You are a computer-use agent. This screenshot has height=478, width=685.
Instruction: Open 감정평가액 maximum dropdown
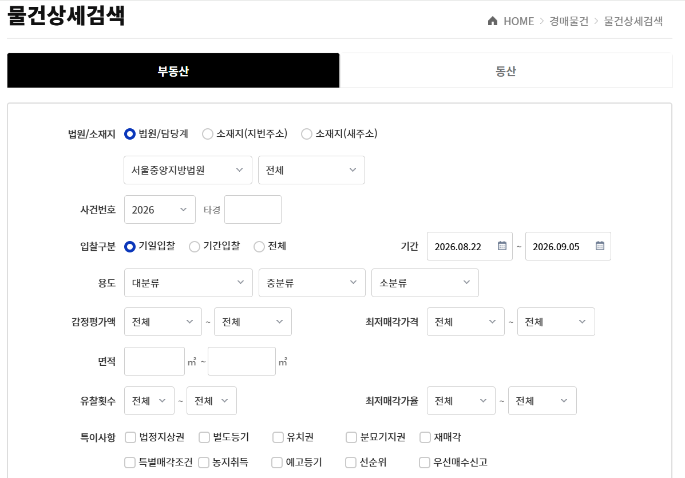point(253,322)
